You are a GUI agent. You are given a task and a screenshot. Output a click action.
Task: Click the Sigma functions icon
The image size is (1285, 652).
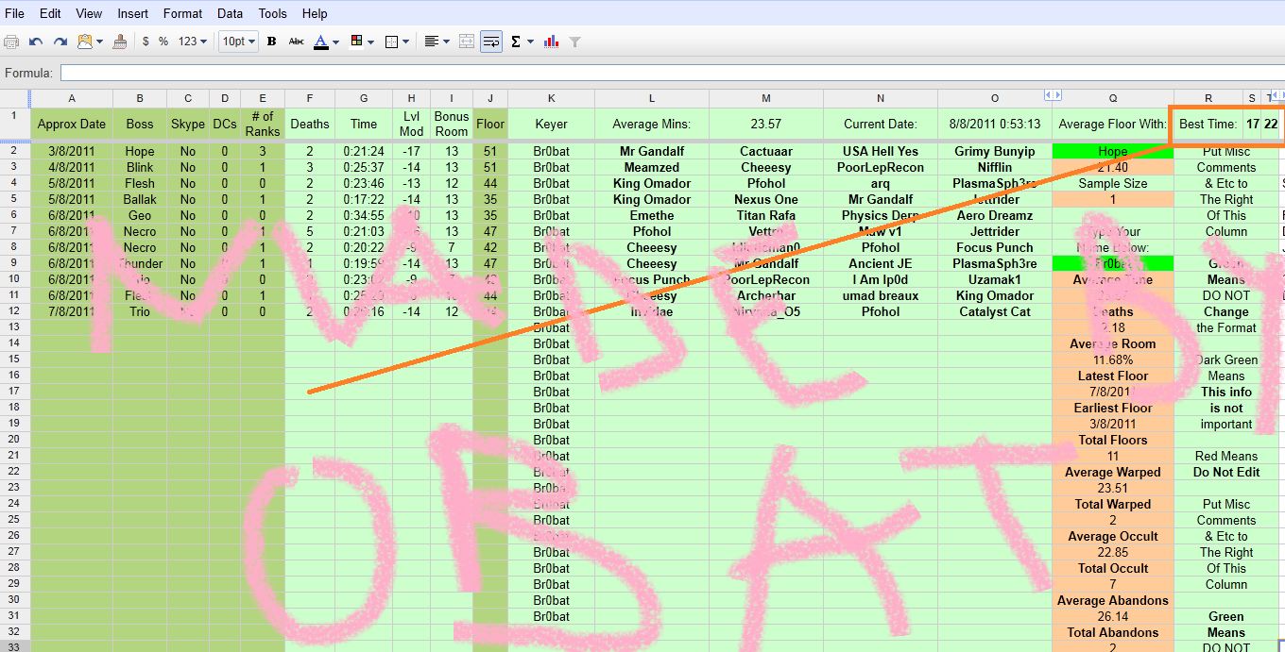[516, 42]
